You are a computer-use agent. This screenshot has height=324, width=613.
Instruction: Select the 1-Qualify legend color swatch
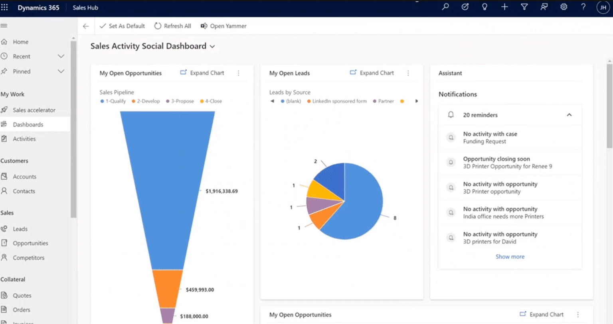pyautogui.click(x=103, y=101)
